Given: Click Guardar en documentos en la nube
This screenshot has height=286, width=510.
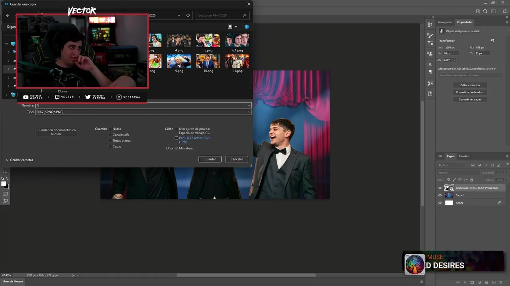Looking at the screenshot, I should coord(57,132).
